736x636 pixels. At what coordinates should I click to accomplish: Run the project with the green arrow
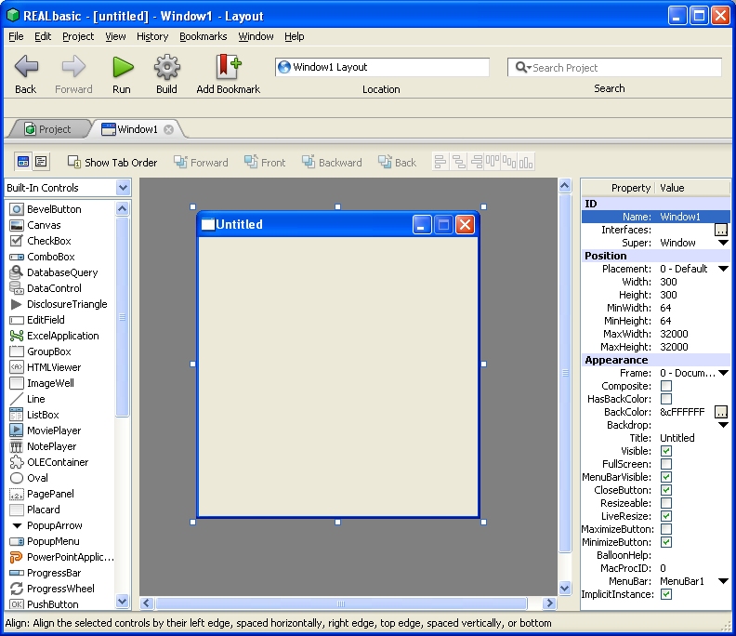coord(123,67)
